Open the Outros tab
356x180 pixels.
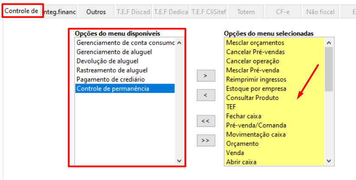[x=96, y=12]
